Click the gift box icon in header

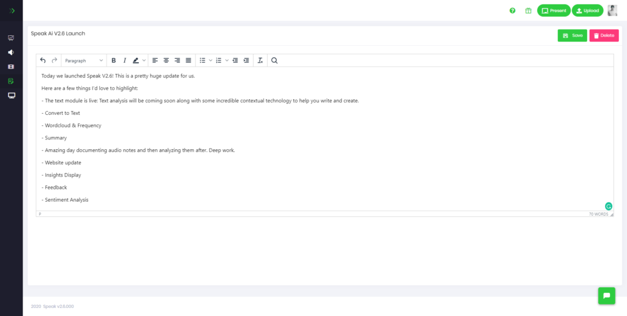click(x=528, y=11)
